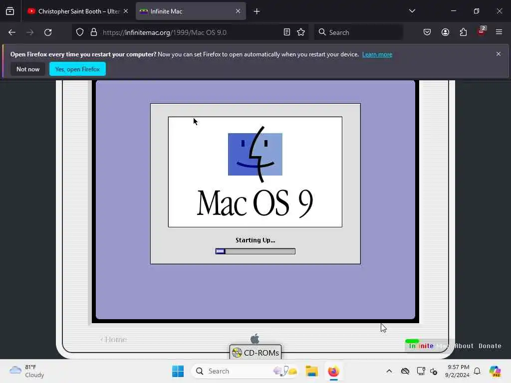Focus the Firefox Search box
Viewport: 511px width, 383px height.
click(358, 32)
